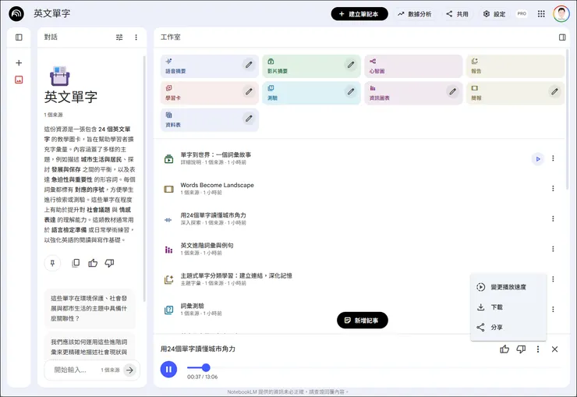Give thumbs down to chat summary
The height and width of the screenshot is (397, 577).
pyautogui.click(x=109, y=263)
